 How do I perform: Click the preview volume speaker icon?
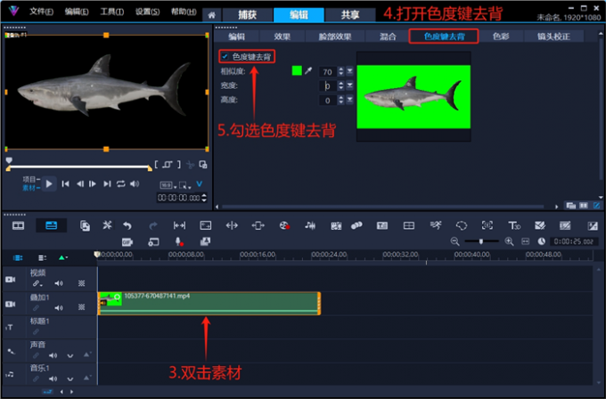(x=135, y=183)
